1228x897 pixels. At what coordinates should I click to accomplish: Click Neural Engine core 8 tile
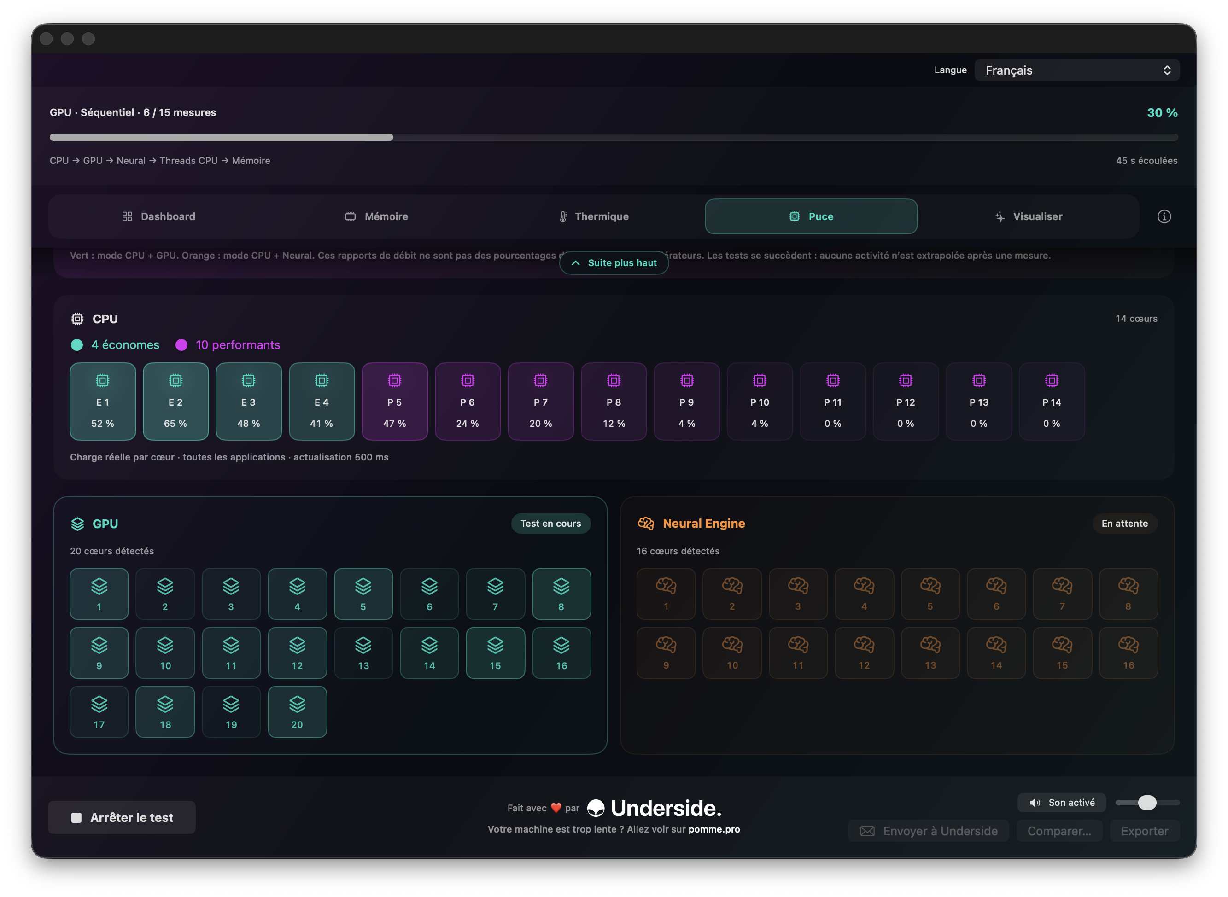1128,594
